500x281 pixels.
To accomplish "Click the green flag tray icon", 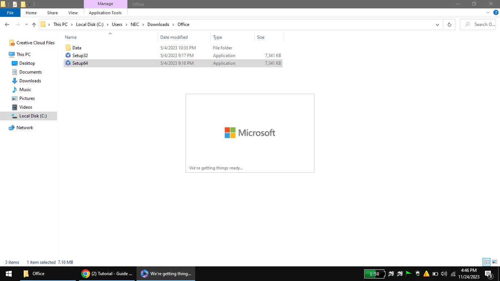I will [x=408, y=274].
